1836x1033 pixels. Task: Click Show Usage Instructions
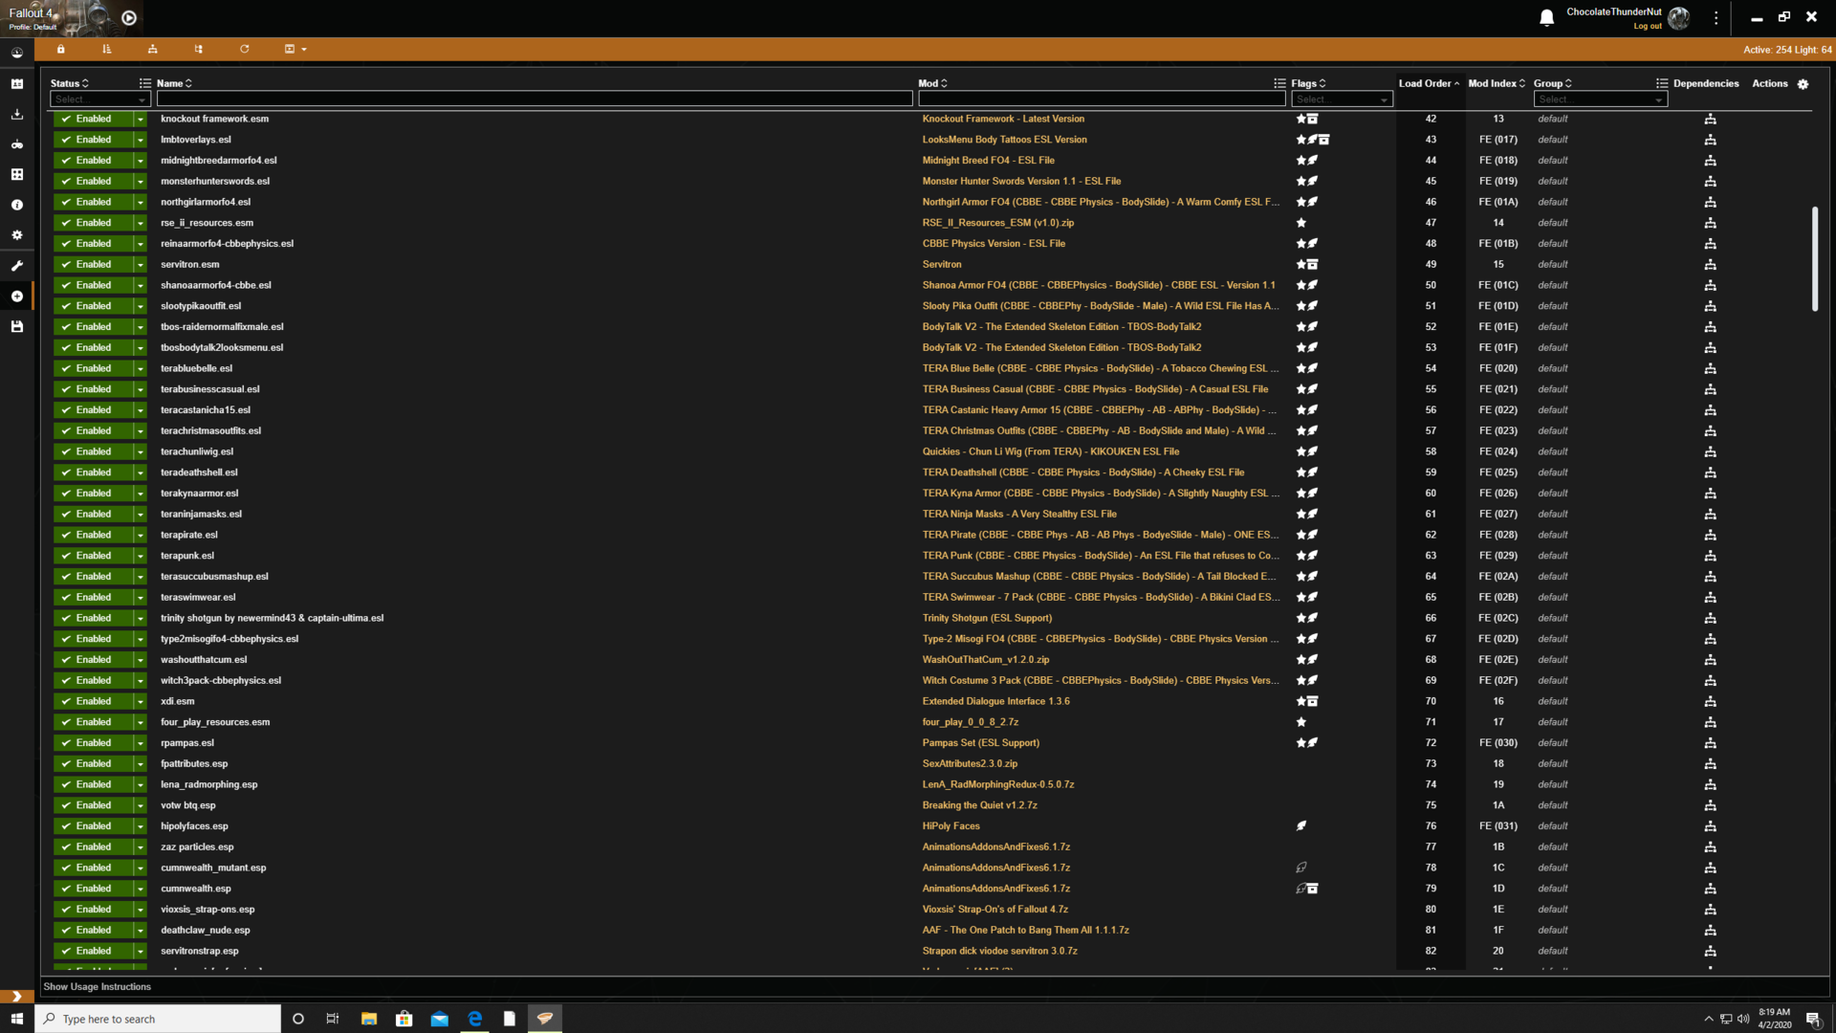point(97,987)
